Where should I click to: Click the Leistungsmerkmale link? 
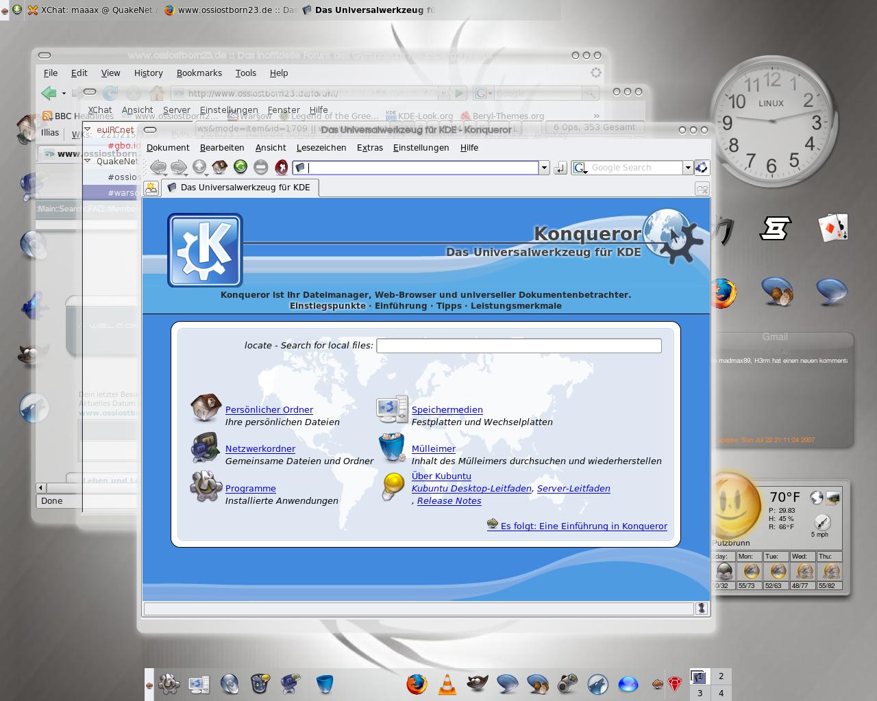pos(516,306)
